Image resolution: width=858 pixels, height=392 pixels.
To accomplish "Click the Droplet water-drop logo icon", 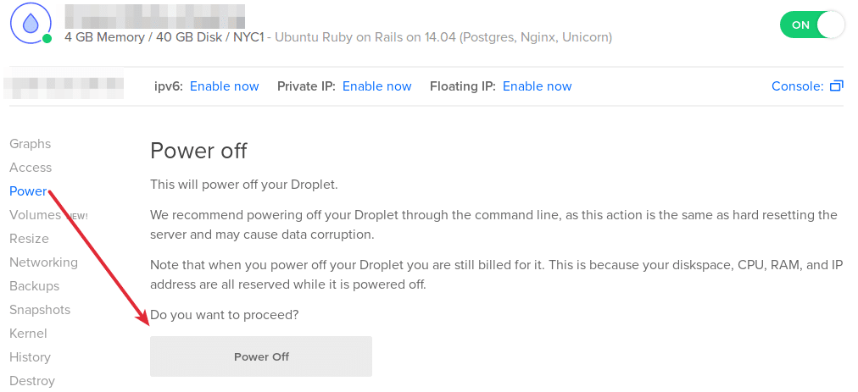I will [30, 22].
